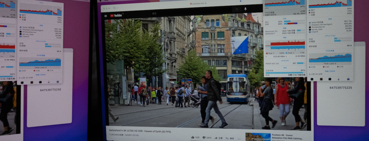This screenshot has width=369, height=141.
Task: Select DisplayLinkUserAgent process on right display
Action: [330, 24]
